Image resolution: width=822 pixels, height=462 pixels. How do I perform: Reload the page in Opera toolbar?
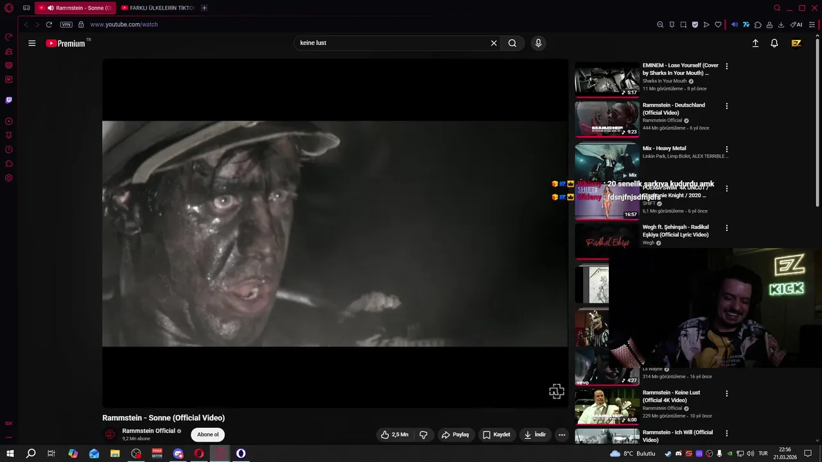49,24
